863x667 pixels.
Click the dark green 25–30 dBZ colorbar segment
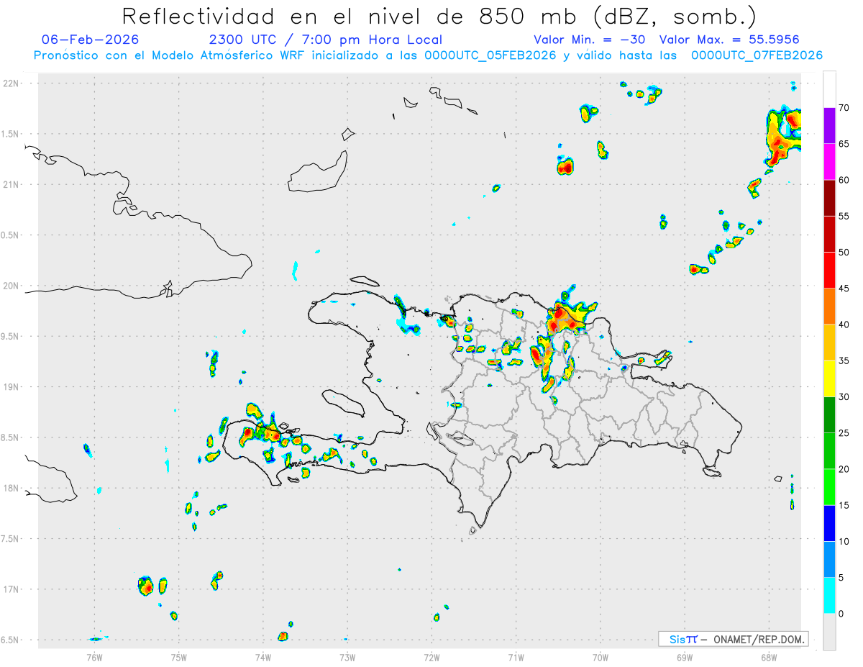[829, 415]
